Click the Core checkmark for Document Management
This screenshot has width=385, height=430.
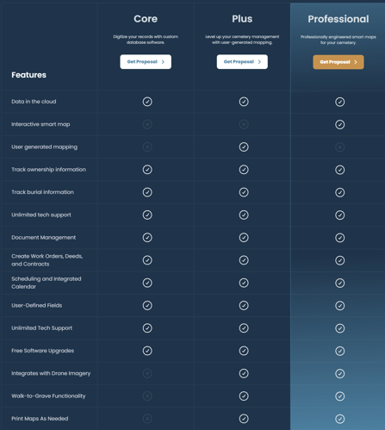click(x=147, y=238)
